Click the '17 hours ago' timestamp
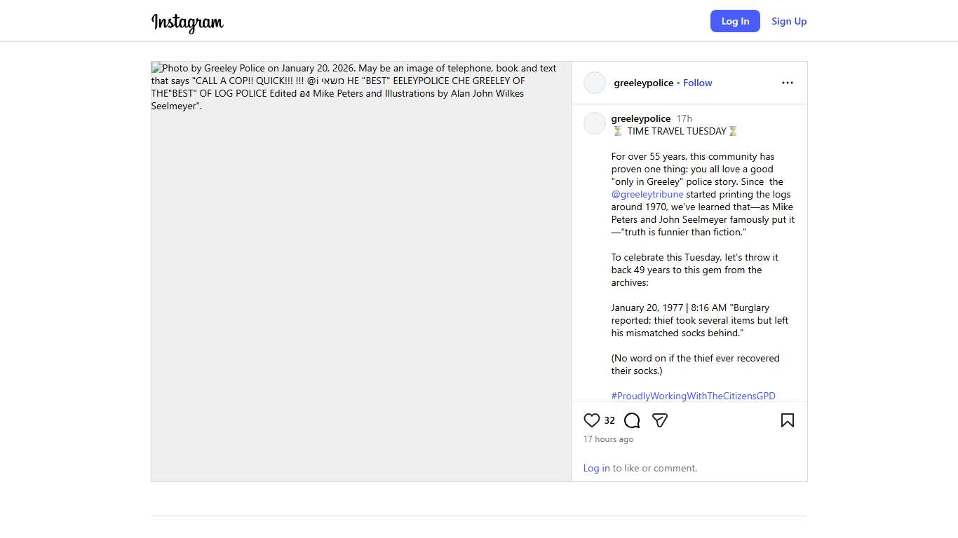Screen dimensions: 958x538 [x=608, y=439]
